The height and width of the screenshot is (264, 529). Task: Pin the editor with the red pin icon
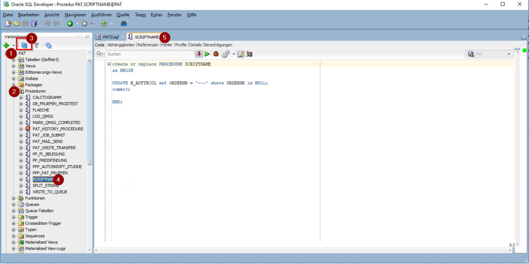(199, 54)
